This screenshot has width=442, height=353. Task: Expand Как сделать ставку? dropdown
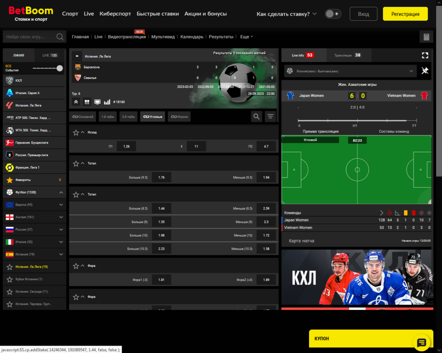pos(287,14)
